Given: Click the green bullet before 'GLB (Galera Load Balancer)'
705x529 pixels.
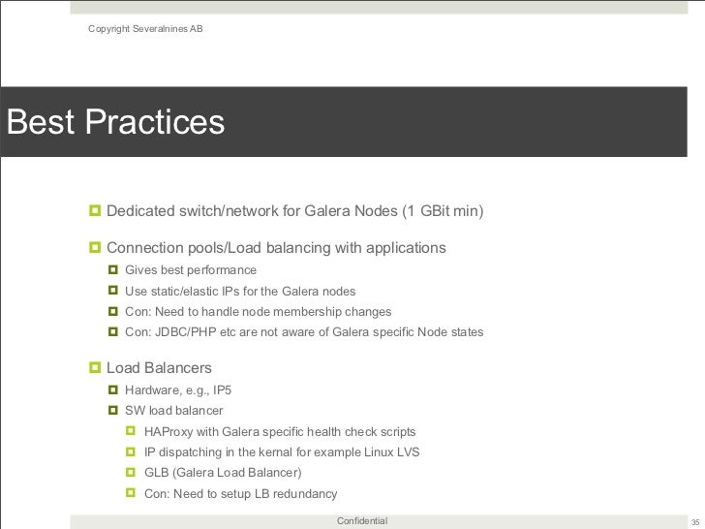Looking at the screenshot, I should click(131, 473).
